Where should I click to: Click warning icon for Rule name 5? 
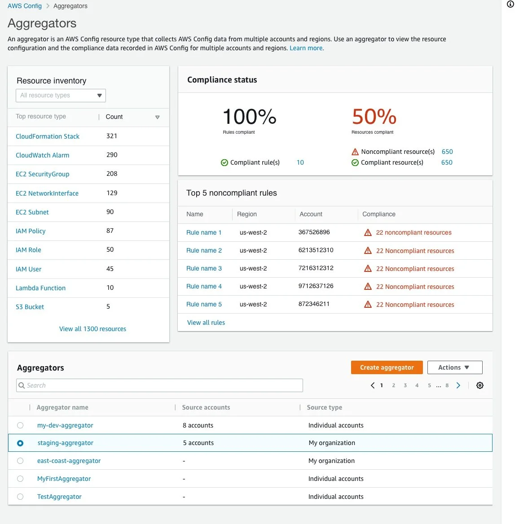[x=368, y=305]
